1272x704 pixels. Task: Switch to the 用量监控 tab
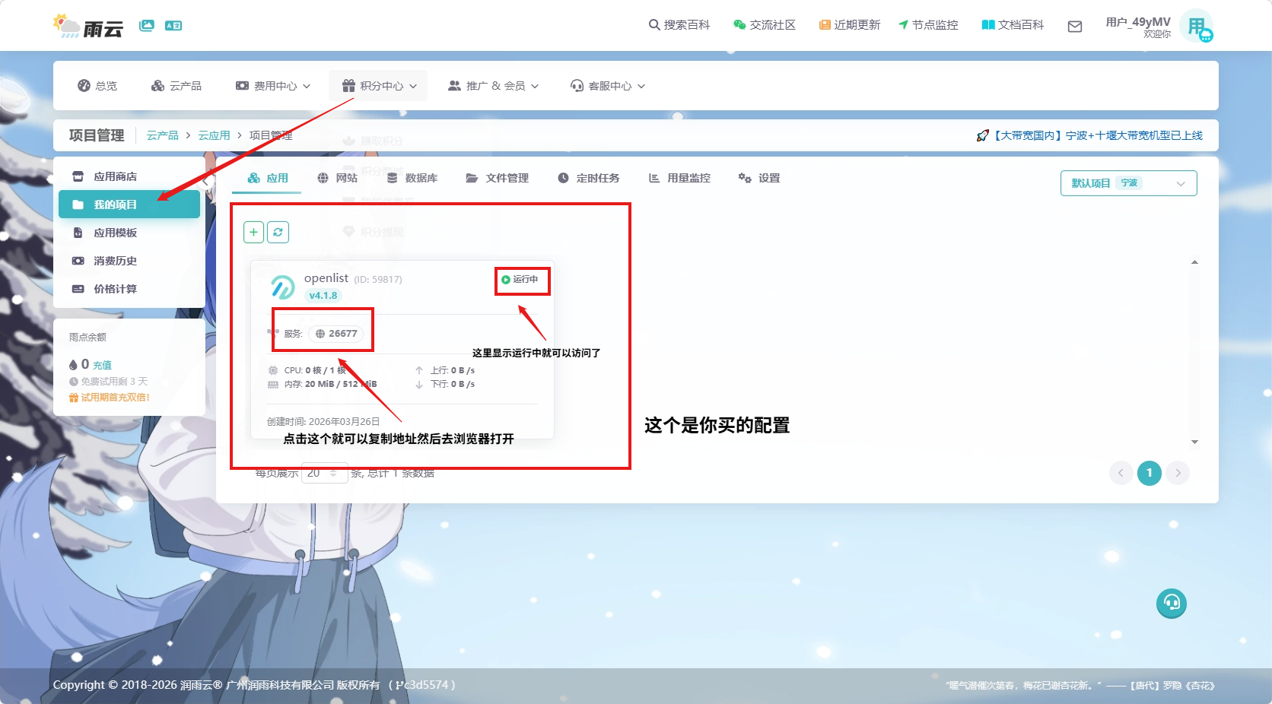click(x=679, y=178)
